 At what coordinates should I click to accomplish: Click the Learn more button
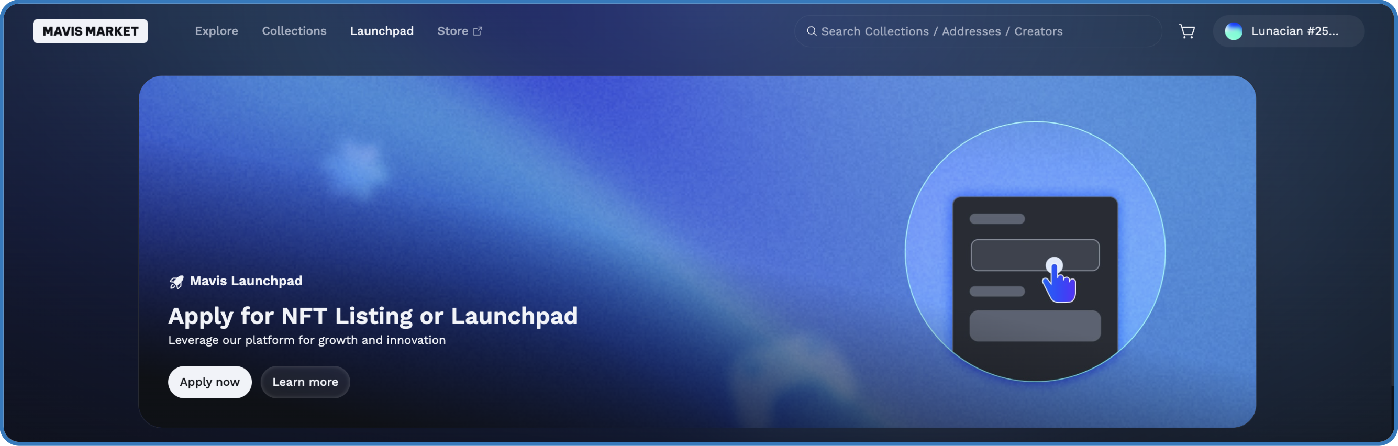click(x=305, y=382)
